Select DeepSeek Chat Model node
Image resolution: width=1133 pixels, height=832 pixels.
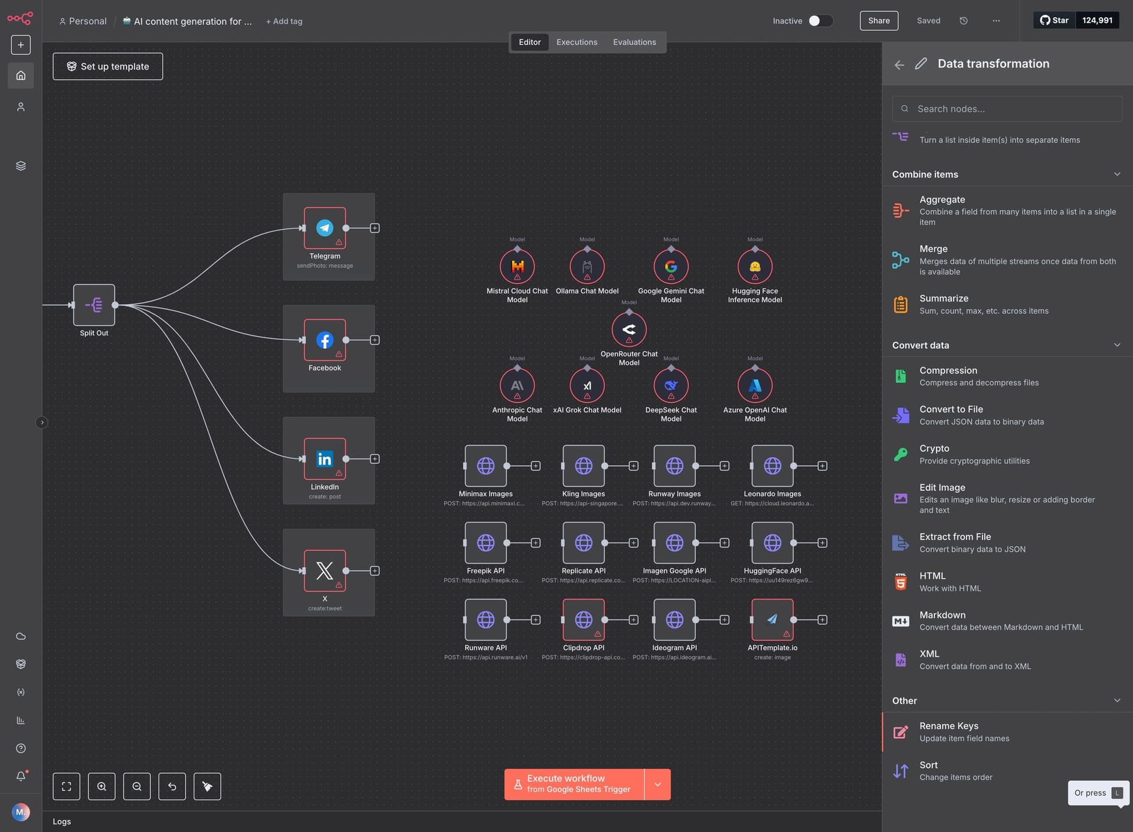tap(671, 385)
